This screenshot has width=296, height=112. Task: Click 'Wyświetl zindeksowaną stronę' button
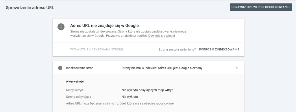point(97,50)
